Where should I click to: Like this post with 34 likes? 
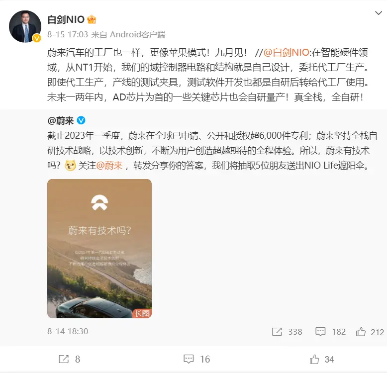pyautogui.click(x=322, y=360)
